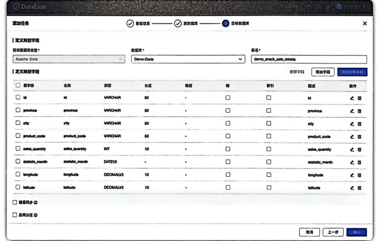The width and height of the screenshot is (378, 241).
Task: Click the 上一步 previous step button
Action: [333, 232]
